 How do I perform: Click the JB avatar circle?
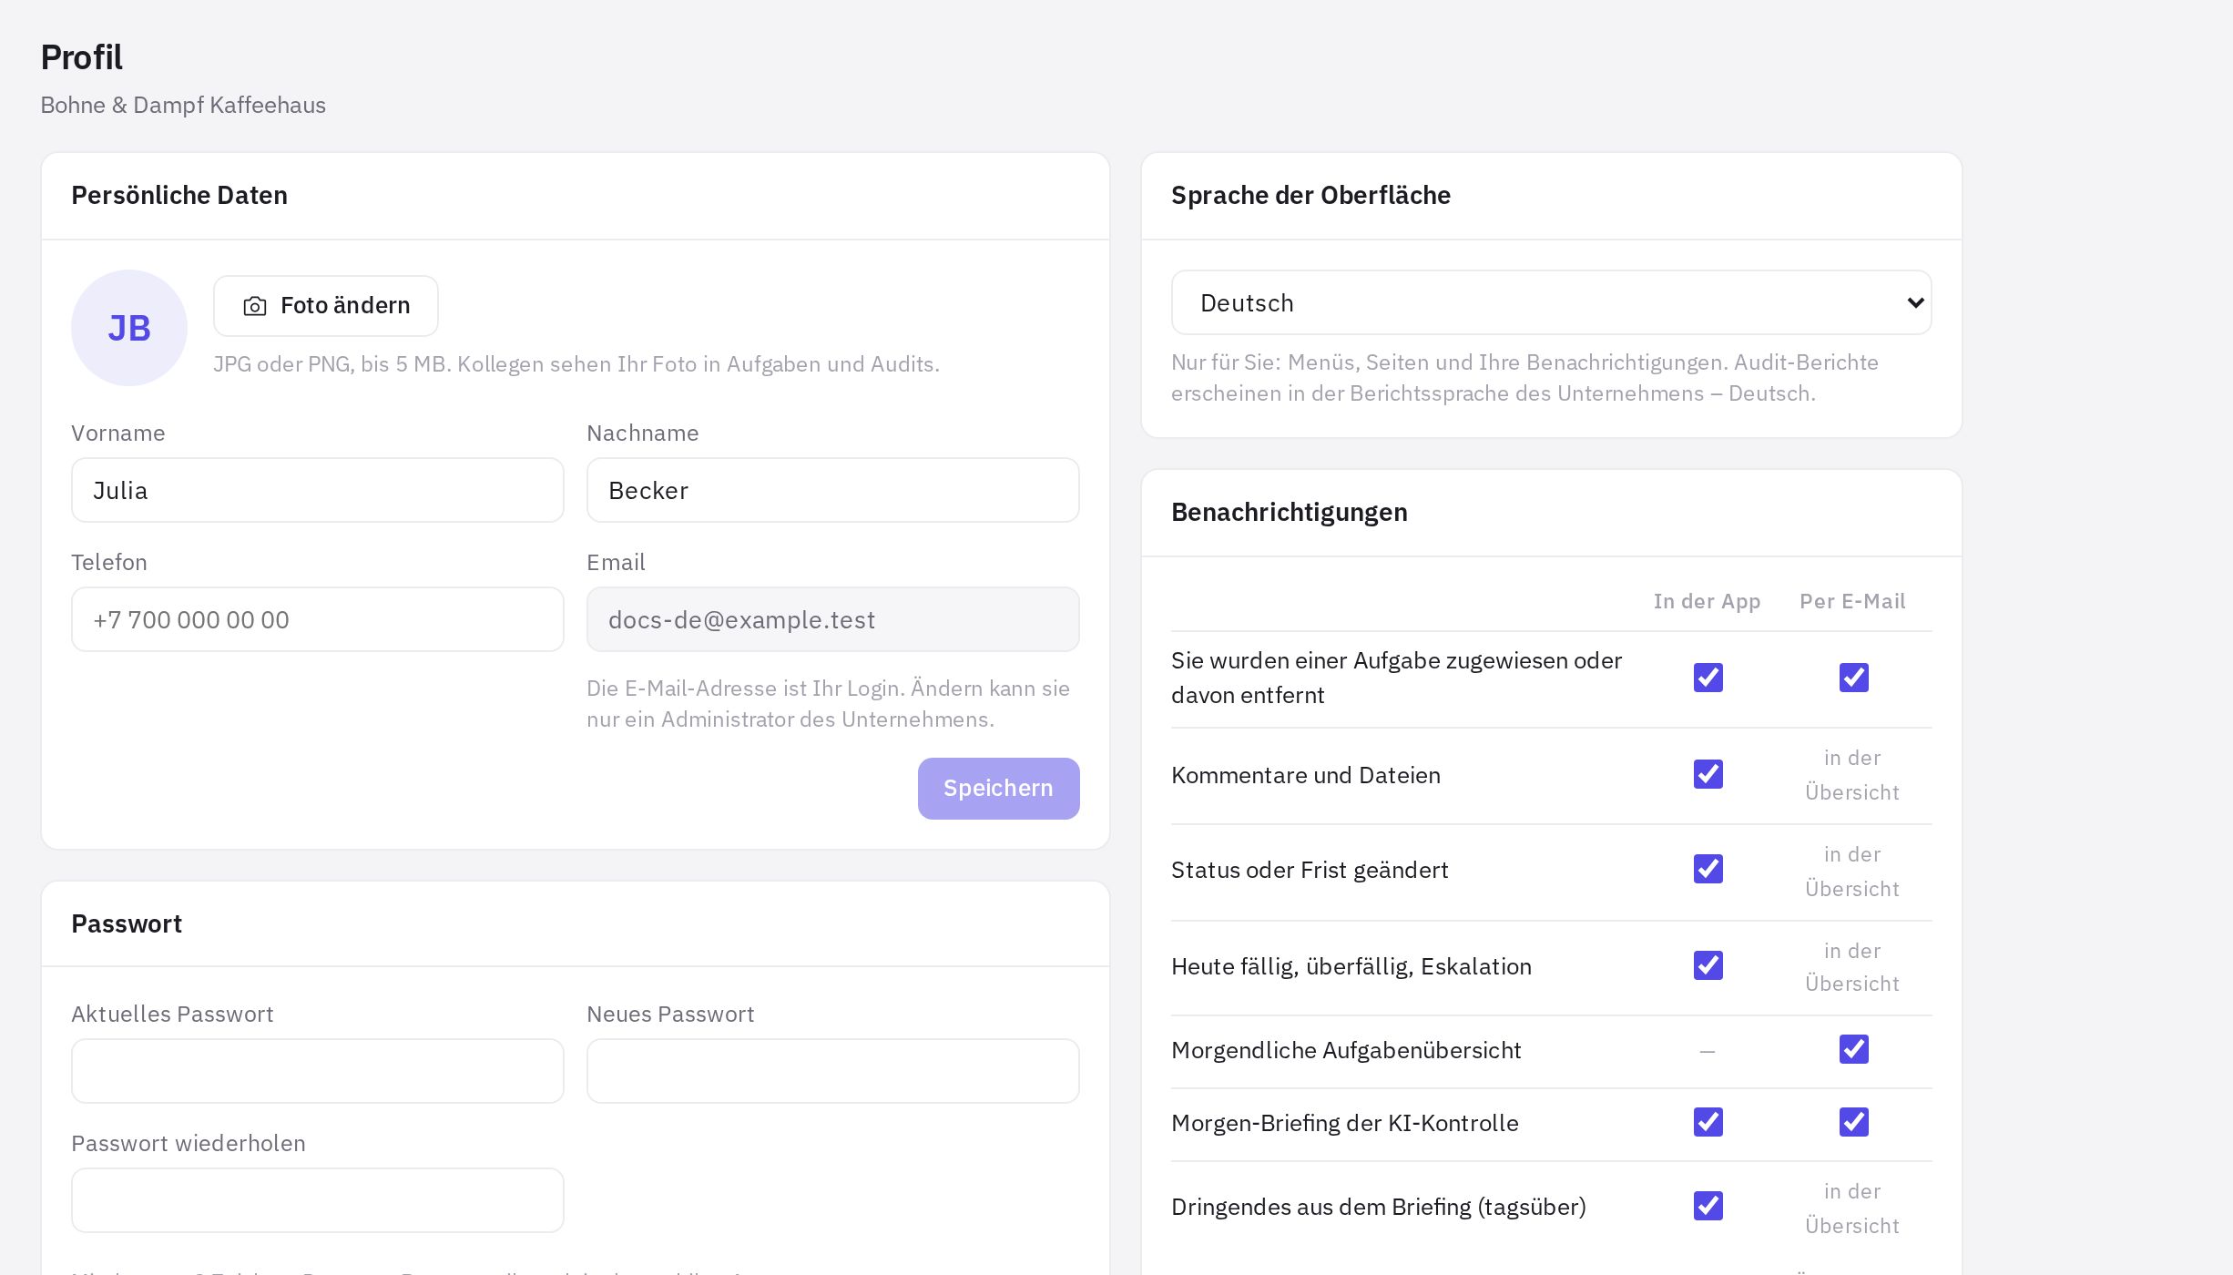click(129, 328)
